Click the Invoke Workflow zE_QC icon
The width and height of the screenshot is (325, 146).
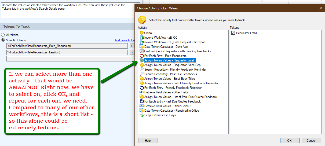click(141, 38)
